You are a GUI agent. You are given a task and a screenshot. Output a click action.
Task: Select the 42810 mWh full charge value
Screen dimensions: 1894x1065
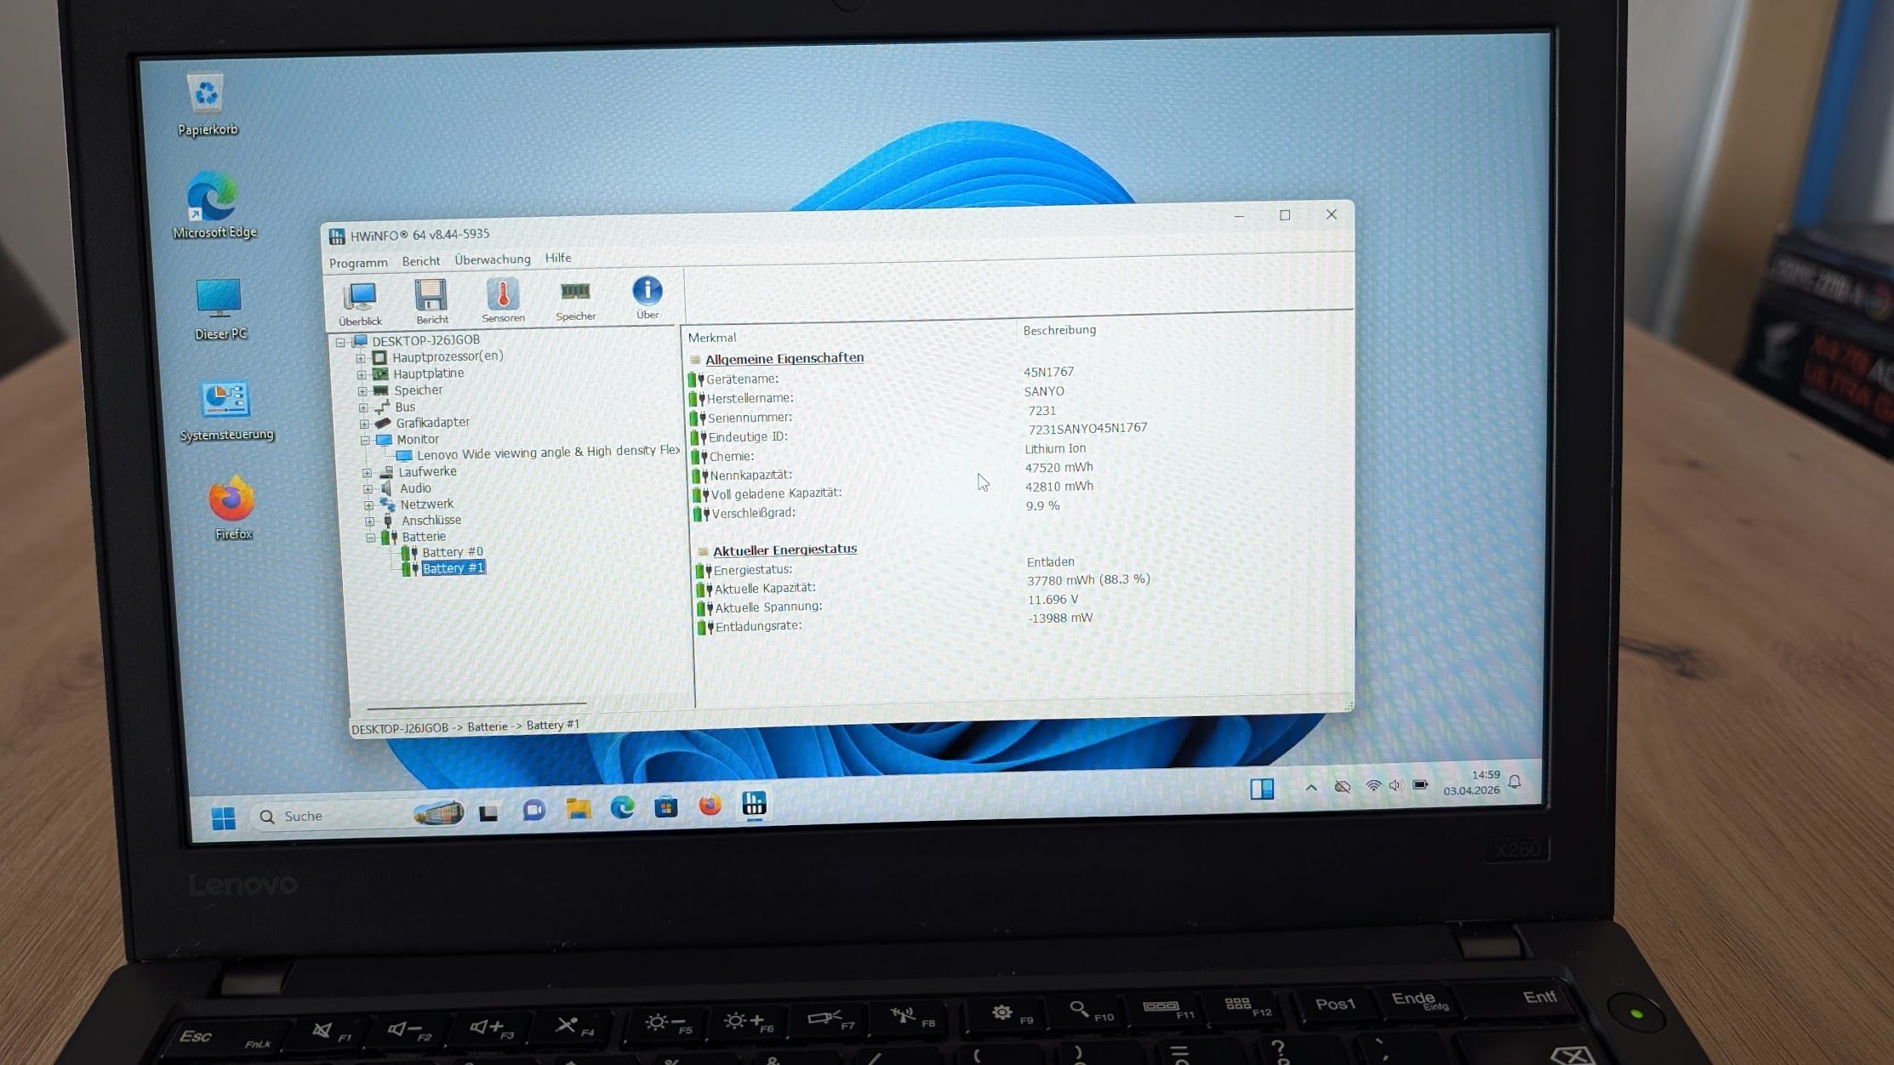coord(1059,487)
